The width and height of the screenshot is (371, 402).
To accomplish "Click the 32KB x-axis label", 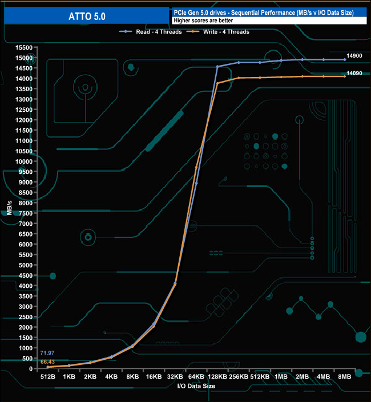I will coord(175,377).
